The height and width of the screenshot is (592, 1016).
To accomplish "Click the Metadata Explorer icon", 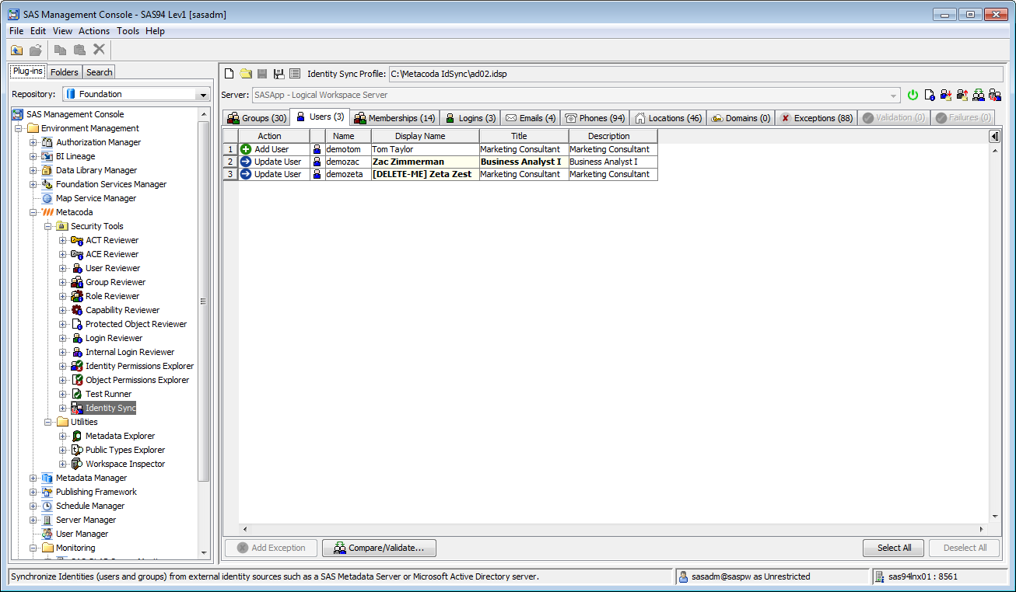I will [x=77, y=436].
